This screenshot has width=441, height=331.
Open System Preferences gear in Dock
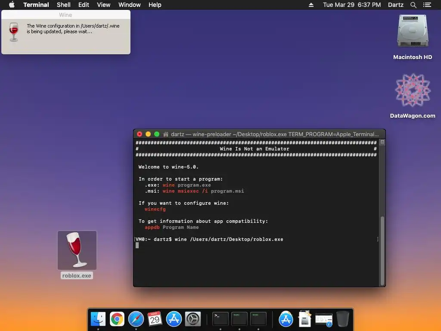coord(193,319)
